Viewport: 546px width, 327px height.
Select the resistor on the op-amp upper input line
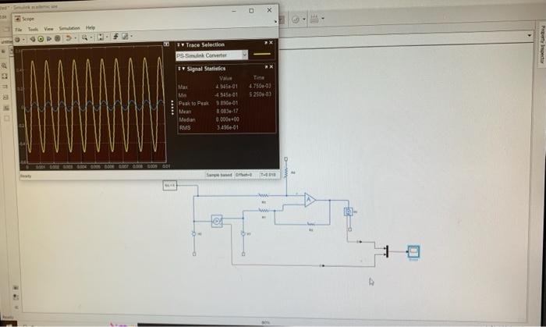[x=264, y=196]
